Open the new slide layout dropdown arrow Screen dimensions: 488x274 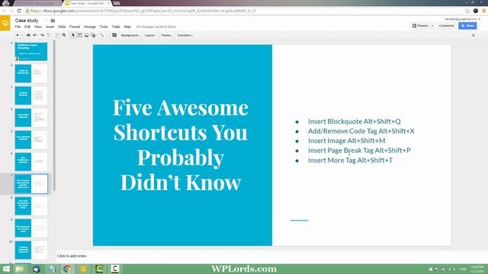pyautogui.click(x=22, y=36)
